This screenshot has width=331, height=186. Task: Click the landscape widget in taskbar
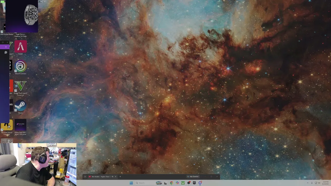159,183
